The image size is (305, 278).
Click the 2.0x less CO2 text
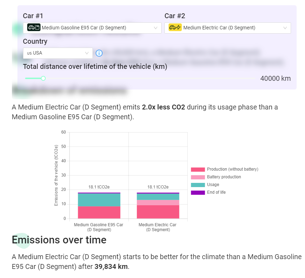(x=163, y=107)
